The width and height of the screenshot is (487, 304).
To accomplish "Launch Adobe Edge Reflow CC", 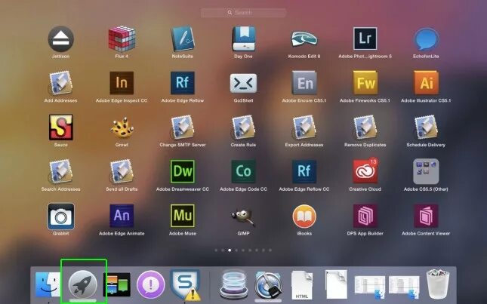I will click(304, 171).
